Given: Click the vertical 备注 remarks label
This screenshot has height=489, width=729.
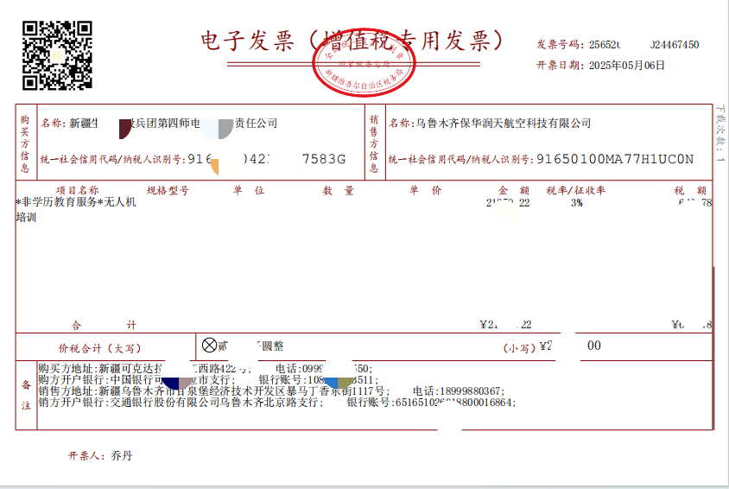Looking at the screenshot, I should click(x=26, y=395).
